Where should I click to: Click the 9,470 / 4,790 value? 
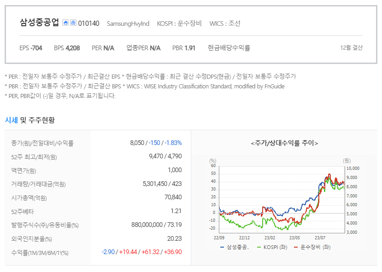pyautogui.click(x=165, y=156)
